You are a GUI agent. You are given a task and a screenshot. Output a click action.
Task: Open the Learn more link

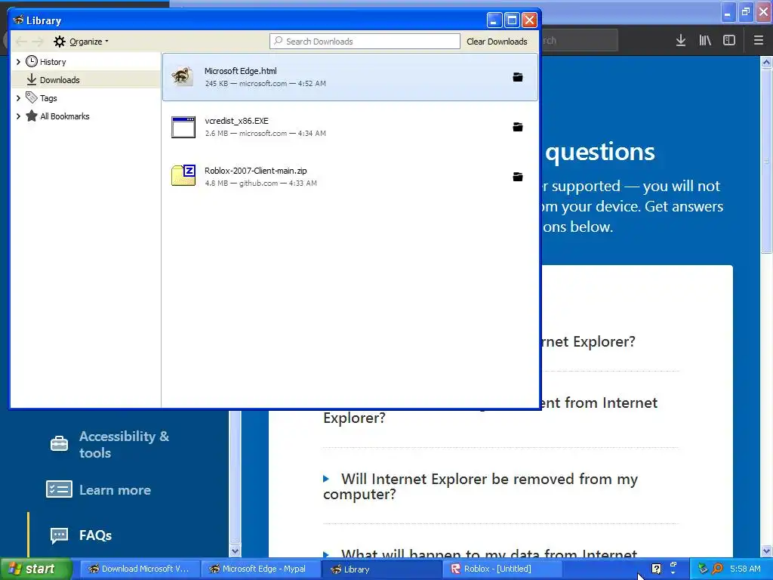coord(115,489)
